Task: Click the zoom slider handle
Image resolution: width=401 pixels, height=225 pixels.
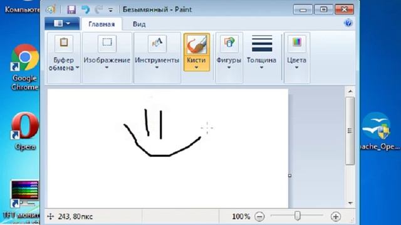Action: coord(297,216)
